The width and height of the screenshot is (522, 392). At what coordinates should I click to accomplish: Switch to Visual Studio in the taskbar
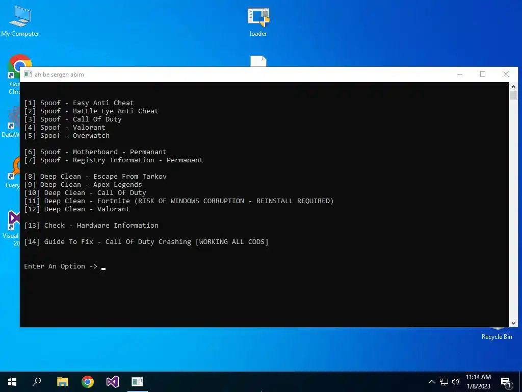(x=113, y=382)
